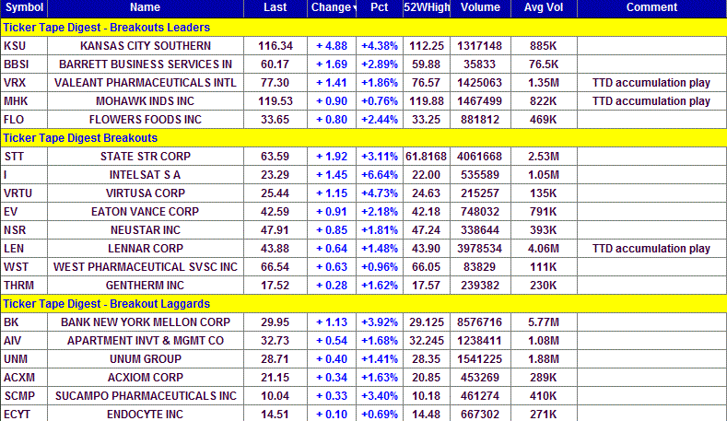Sort by the Change column header
727x421 pixels.
(x=332, y=8)
